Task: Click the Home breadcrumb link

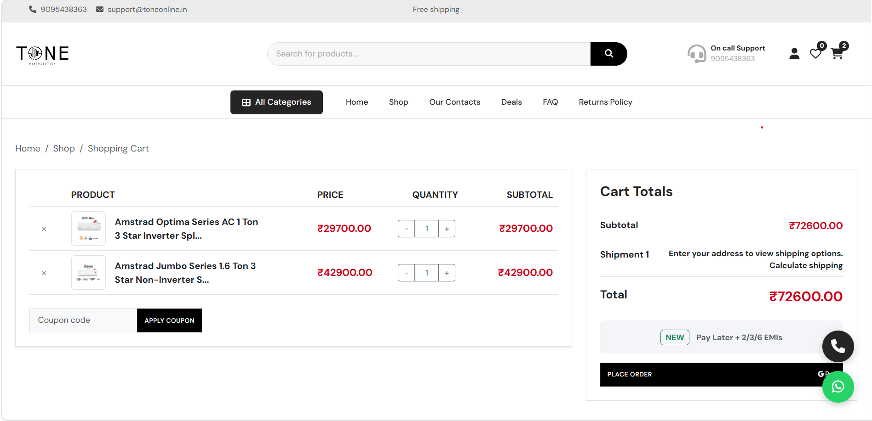Action: (x=28, y=148)
